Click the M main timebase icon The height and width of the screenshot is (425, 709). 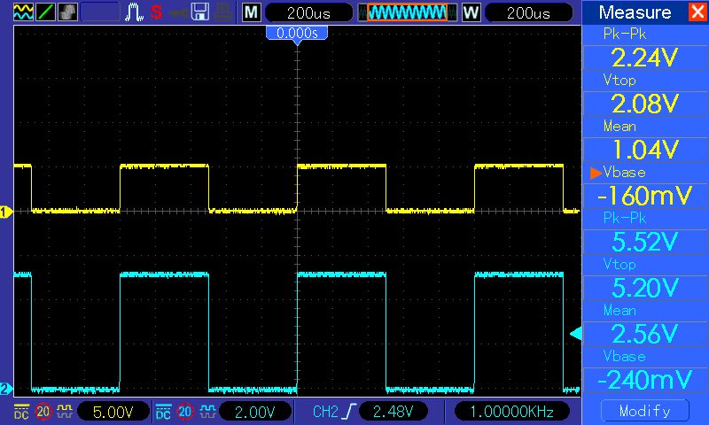point(252,12)
